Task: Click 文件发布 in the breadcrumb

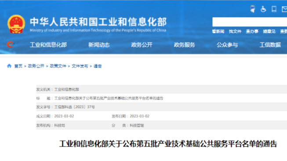Action: (80, 66)
